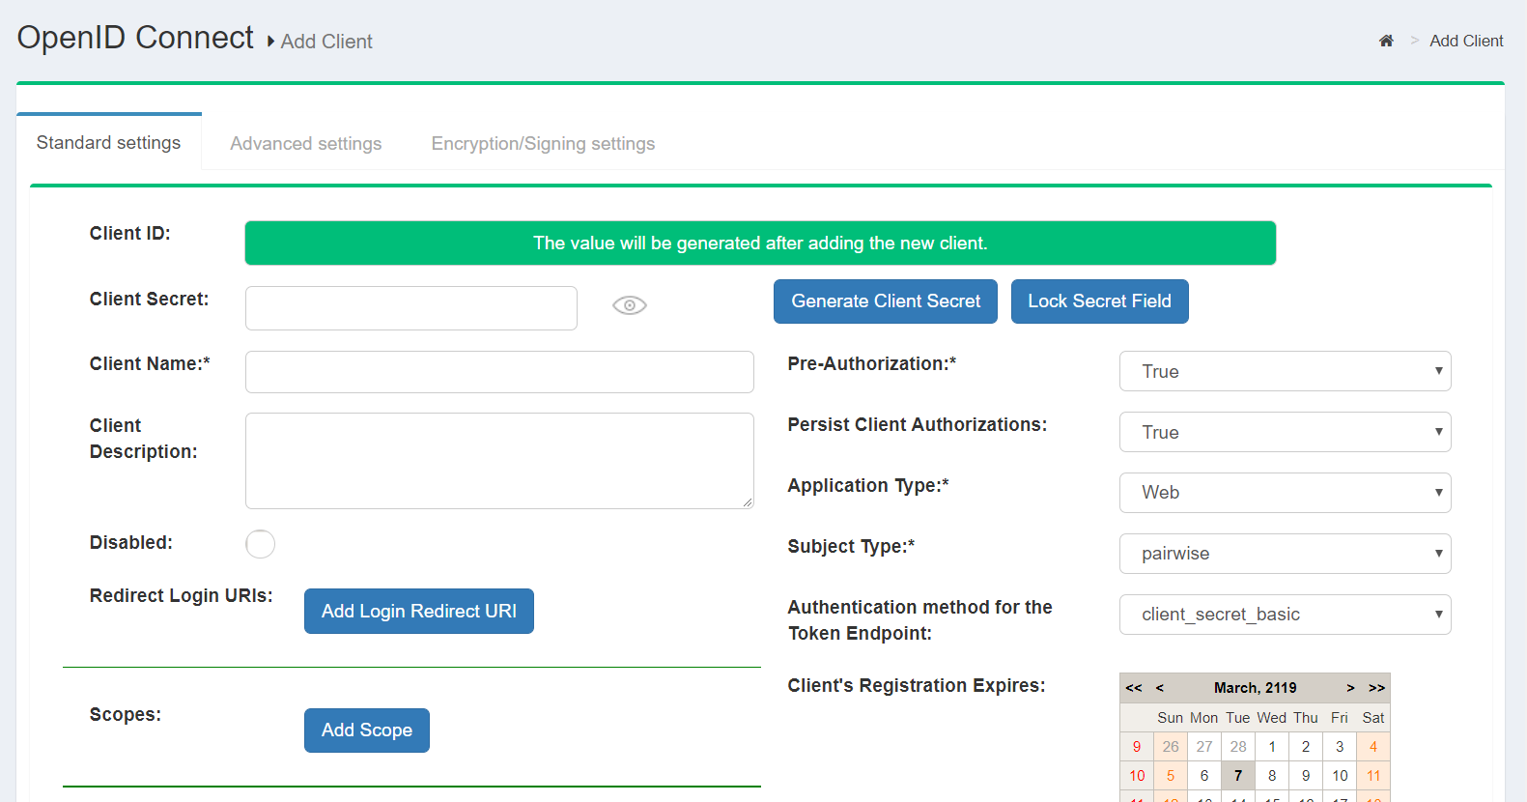This screenshot has height=802, width=1527.
Task: Open the Application Type dropdown
Action: click(1285, 493)
